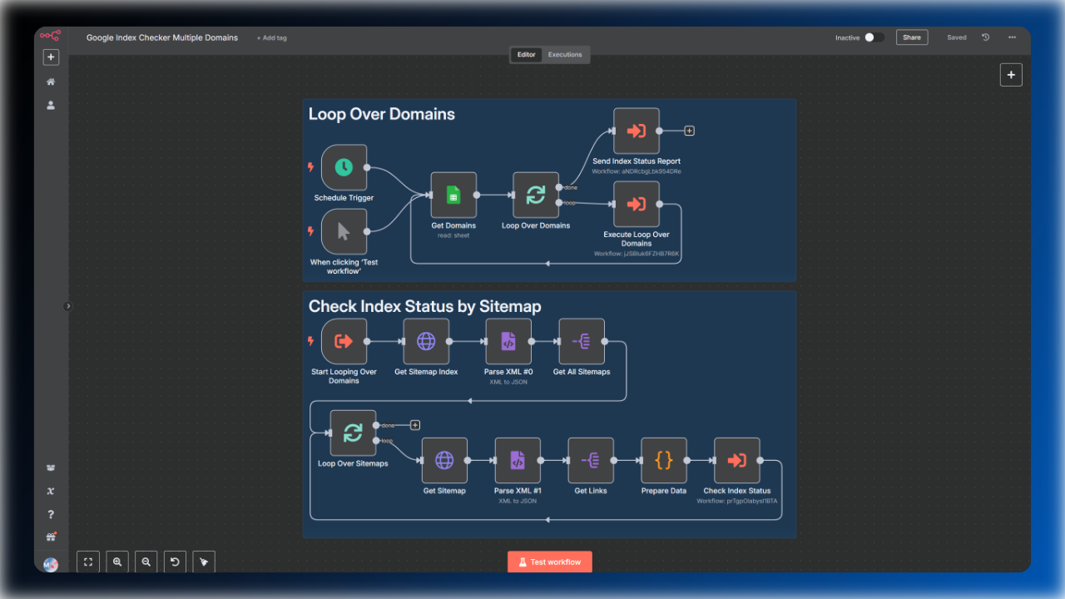Open the three-dots workflow menu

click(x=1012, y=37)
